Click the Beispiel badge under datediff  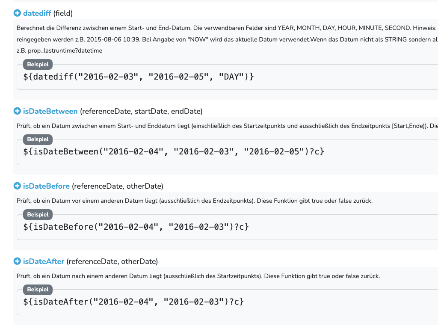38,64
